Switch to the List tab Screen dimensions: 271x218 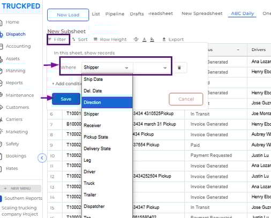coord(96,14)
